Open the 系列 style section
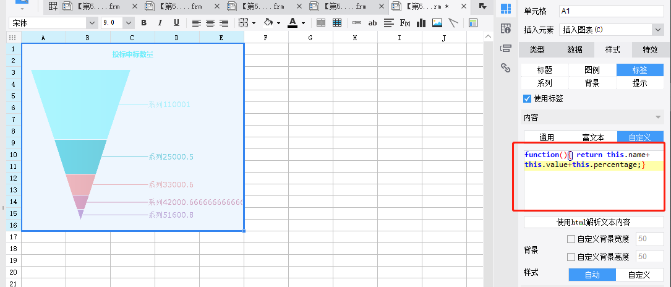Viewport: 671px width, 287px height. [544, 83]
